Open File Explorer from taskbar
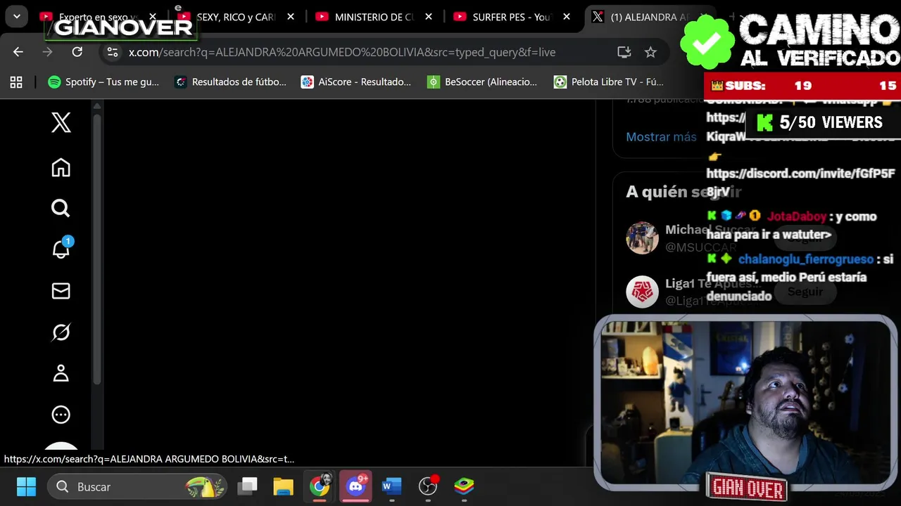The height and width of the screenshot is (506, 901). point(284,486)
